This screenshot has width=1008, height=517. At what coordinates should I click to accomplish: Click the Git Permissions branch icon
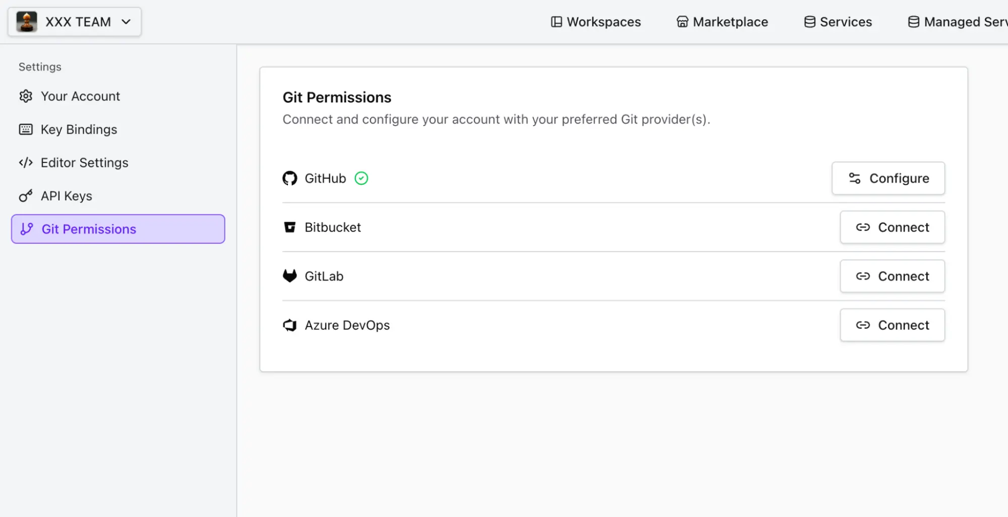point(26,228)
